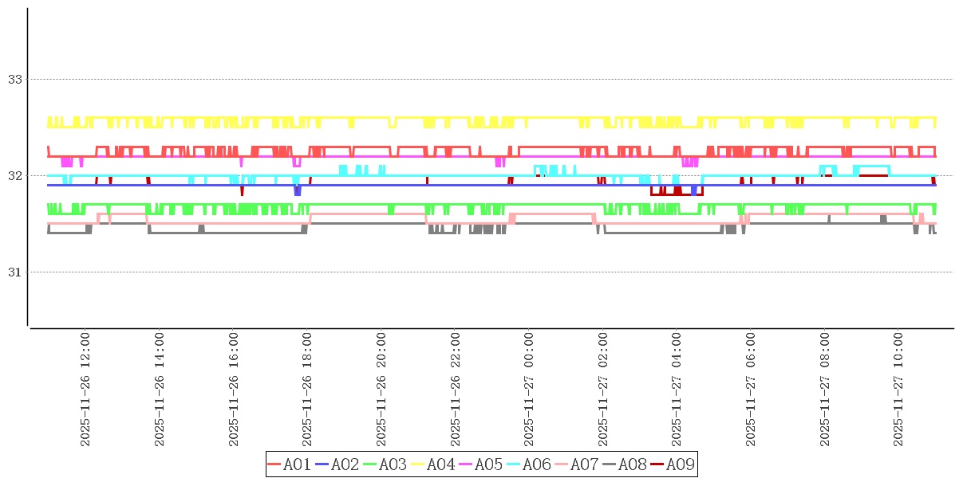The height and width of the screenshot is (478, 963).
Task: Click the A07 pink legend item
Action: [x=576, y=464]
